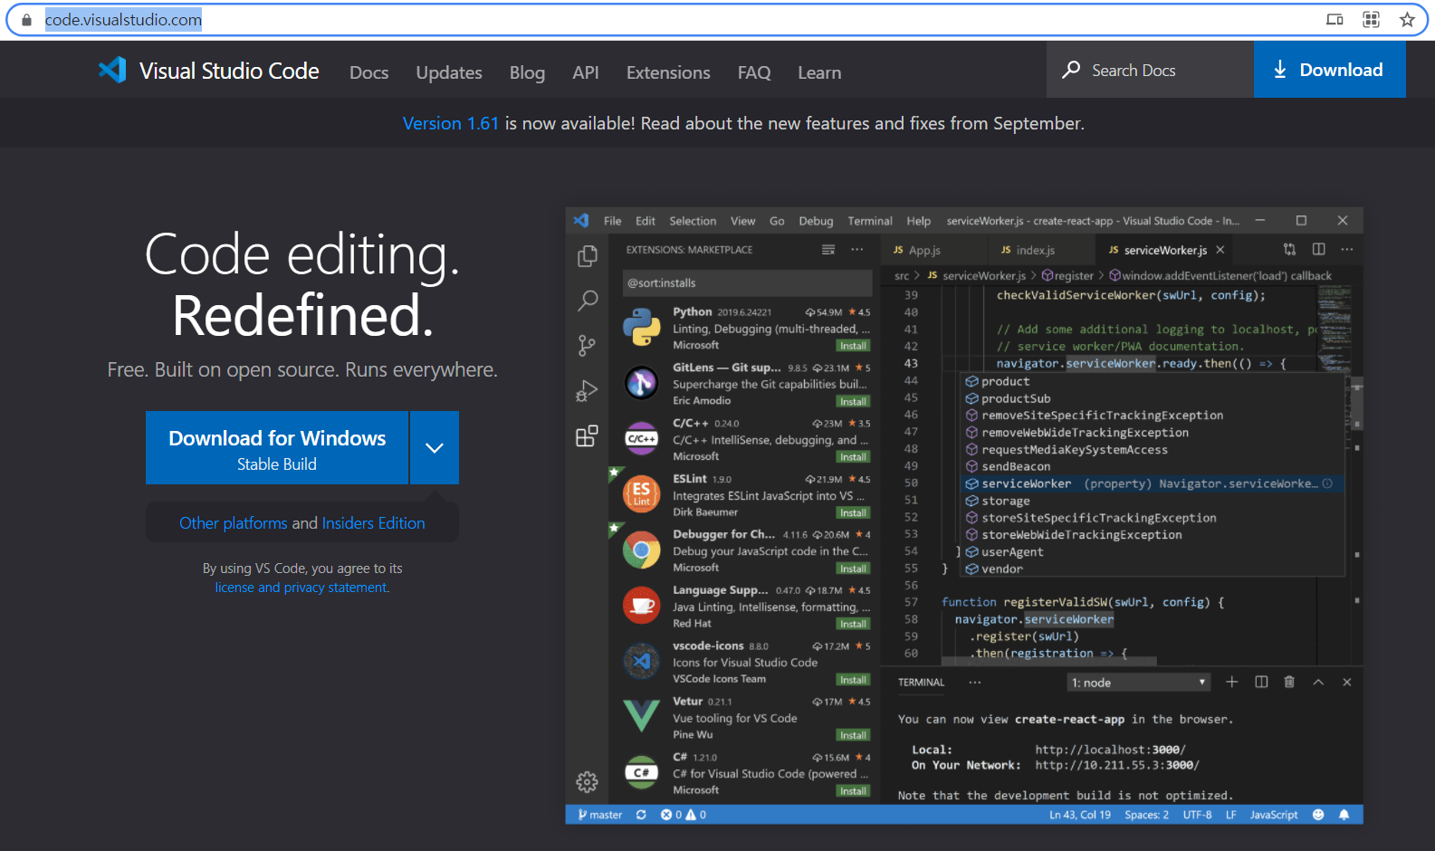Click the site lock icon in address bar
The height and width of the screenshot is (851, 1435).
(26, 19)
